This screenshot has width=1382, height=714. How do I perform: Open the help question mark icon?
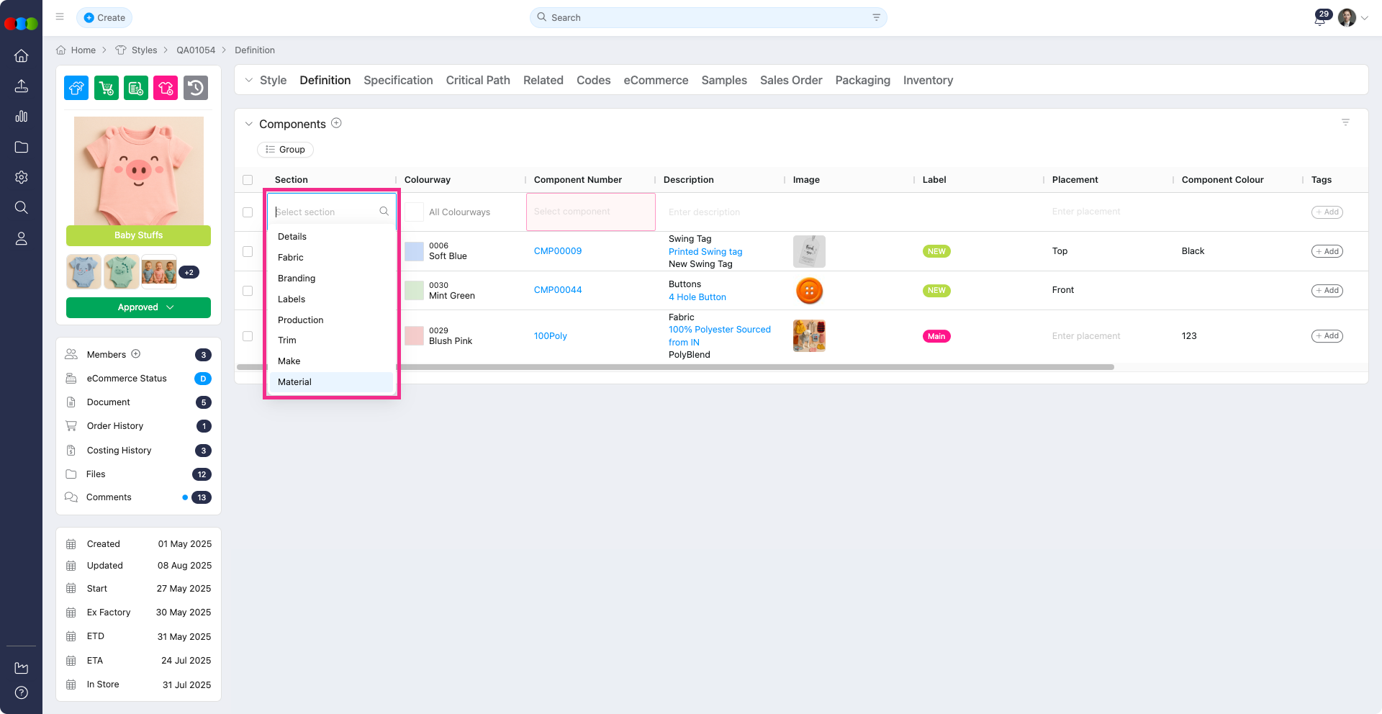point(22,692)
